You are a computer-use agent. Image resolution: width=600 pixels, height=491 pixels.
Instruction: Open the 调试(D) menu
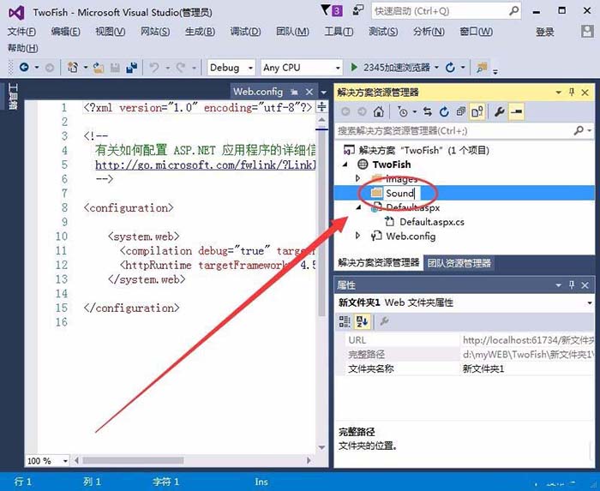(245, 32)
